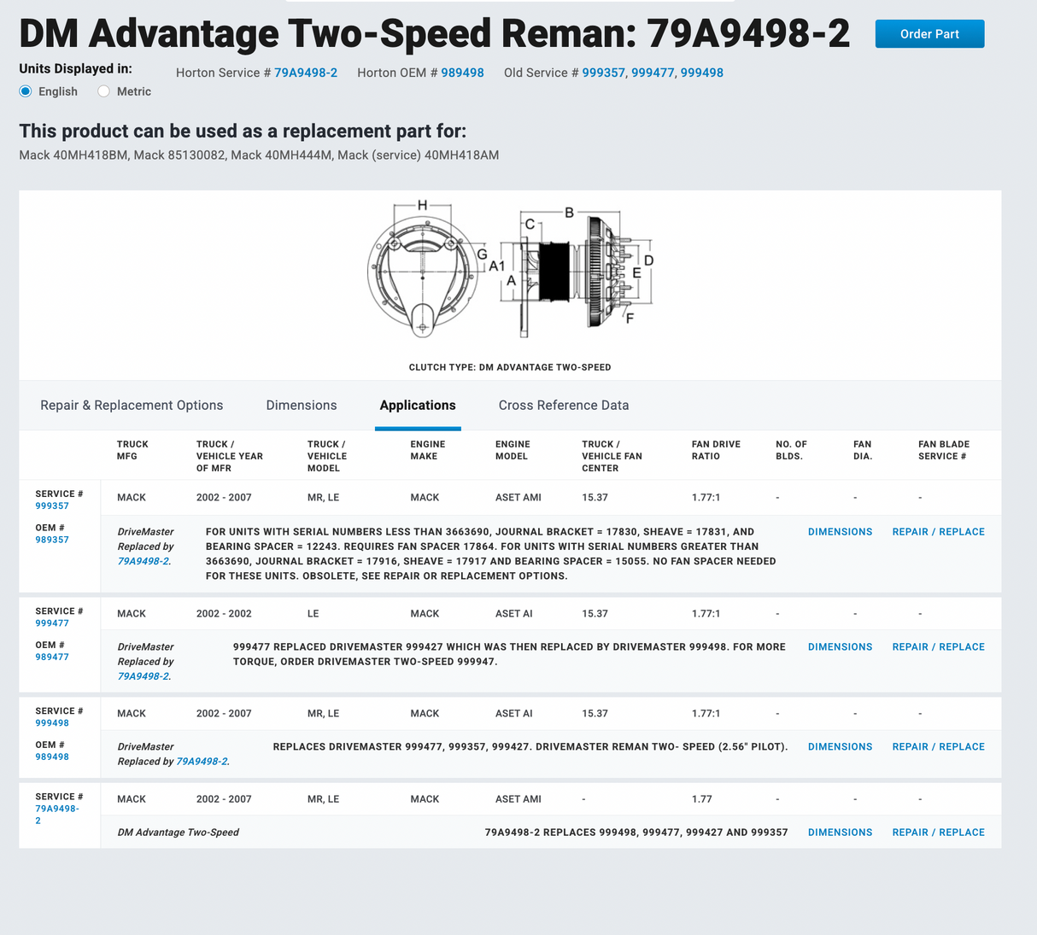The height and width of the screenshot is (935, 1037).
Task: Follow 79A9498-2 replaced-by link under 999477
Action: (144, 676)
